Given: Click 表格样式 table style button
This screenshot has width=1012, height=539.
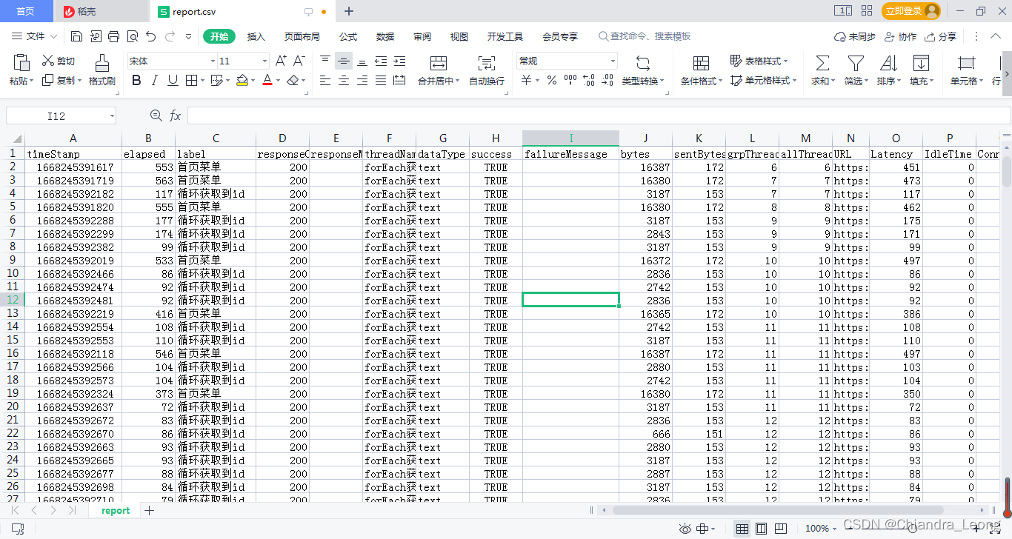Looking at the screenshot, I should coord(759,61).
